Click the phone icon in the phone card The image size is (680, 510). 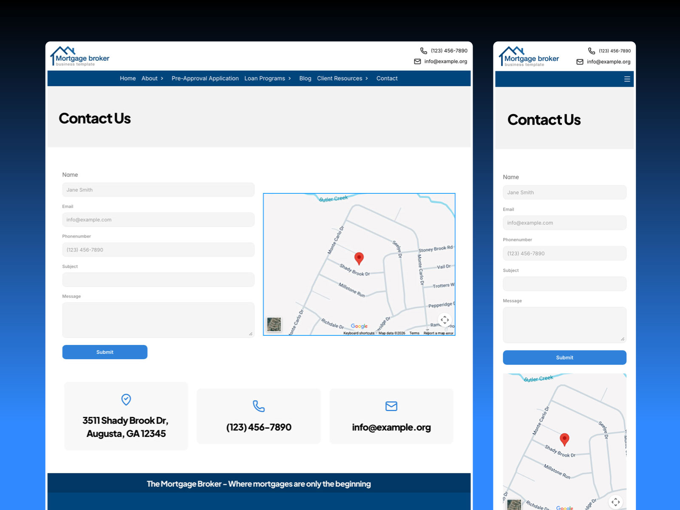coord(259,406)
